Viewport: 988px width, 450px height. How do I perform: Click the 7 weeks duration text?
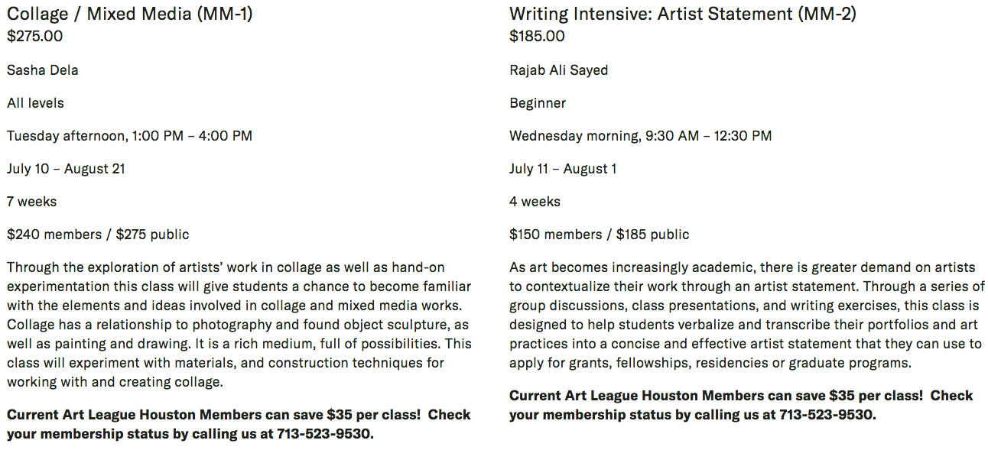[x=32, y=202]
